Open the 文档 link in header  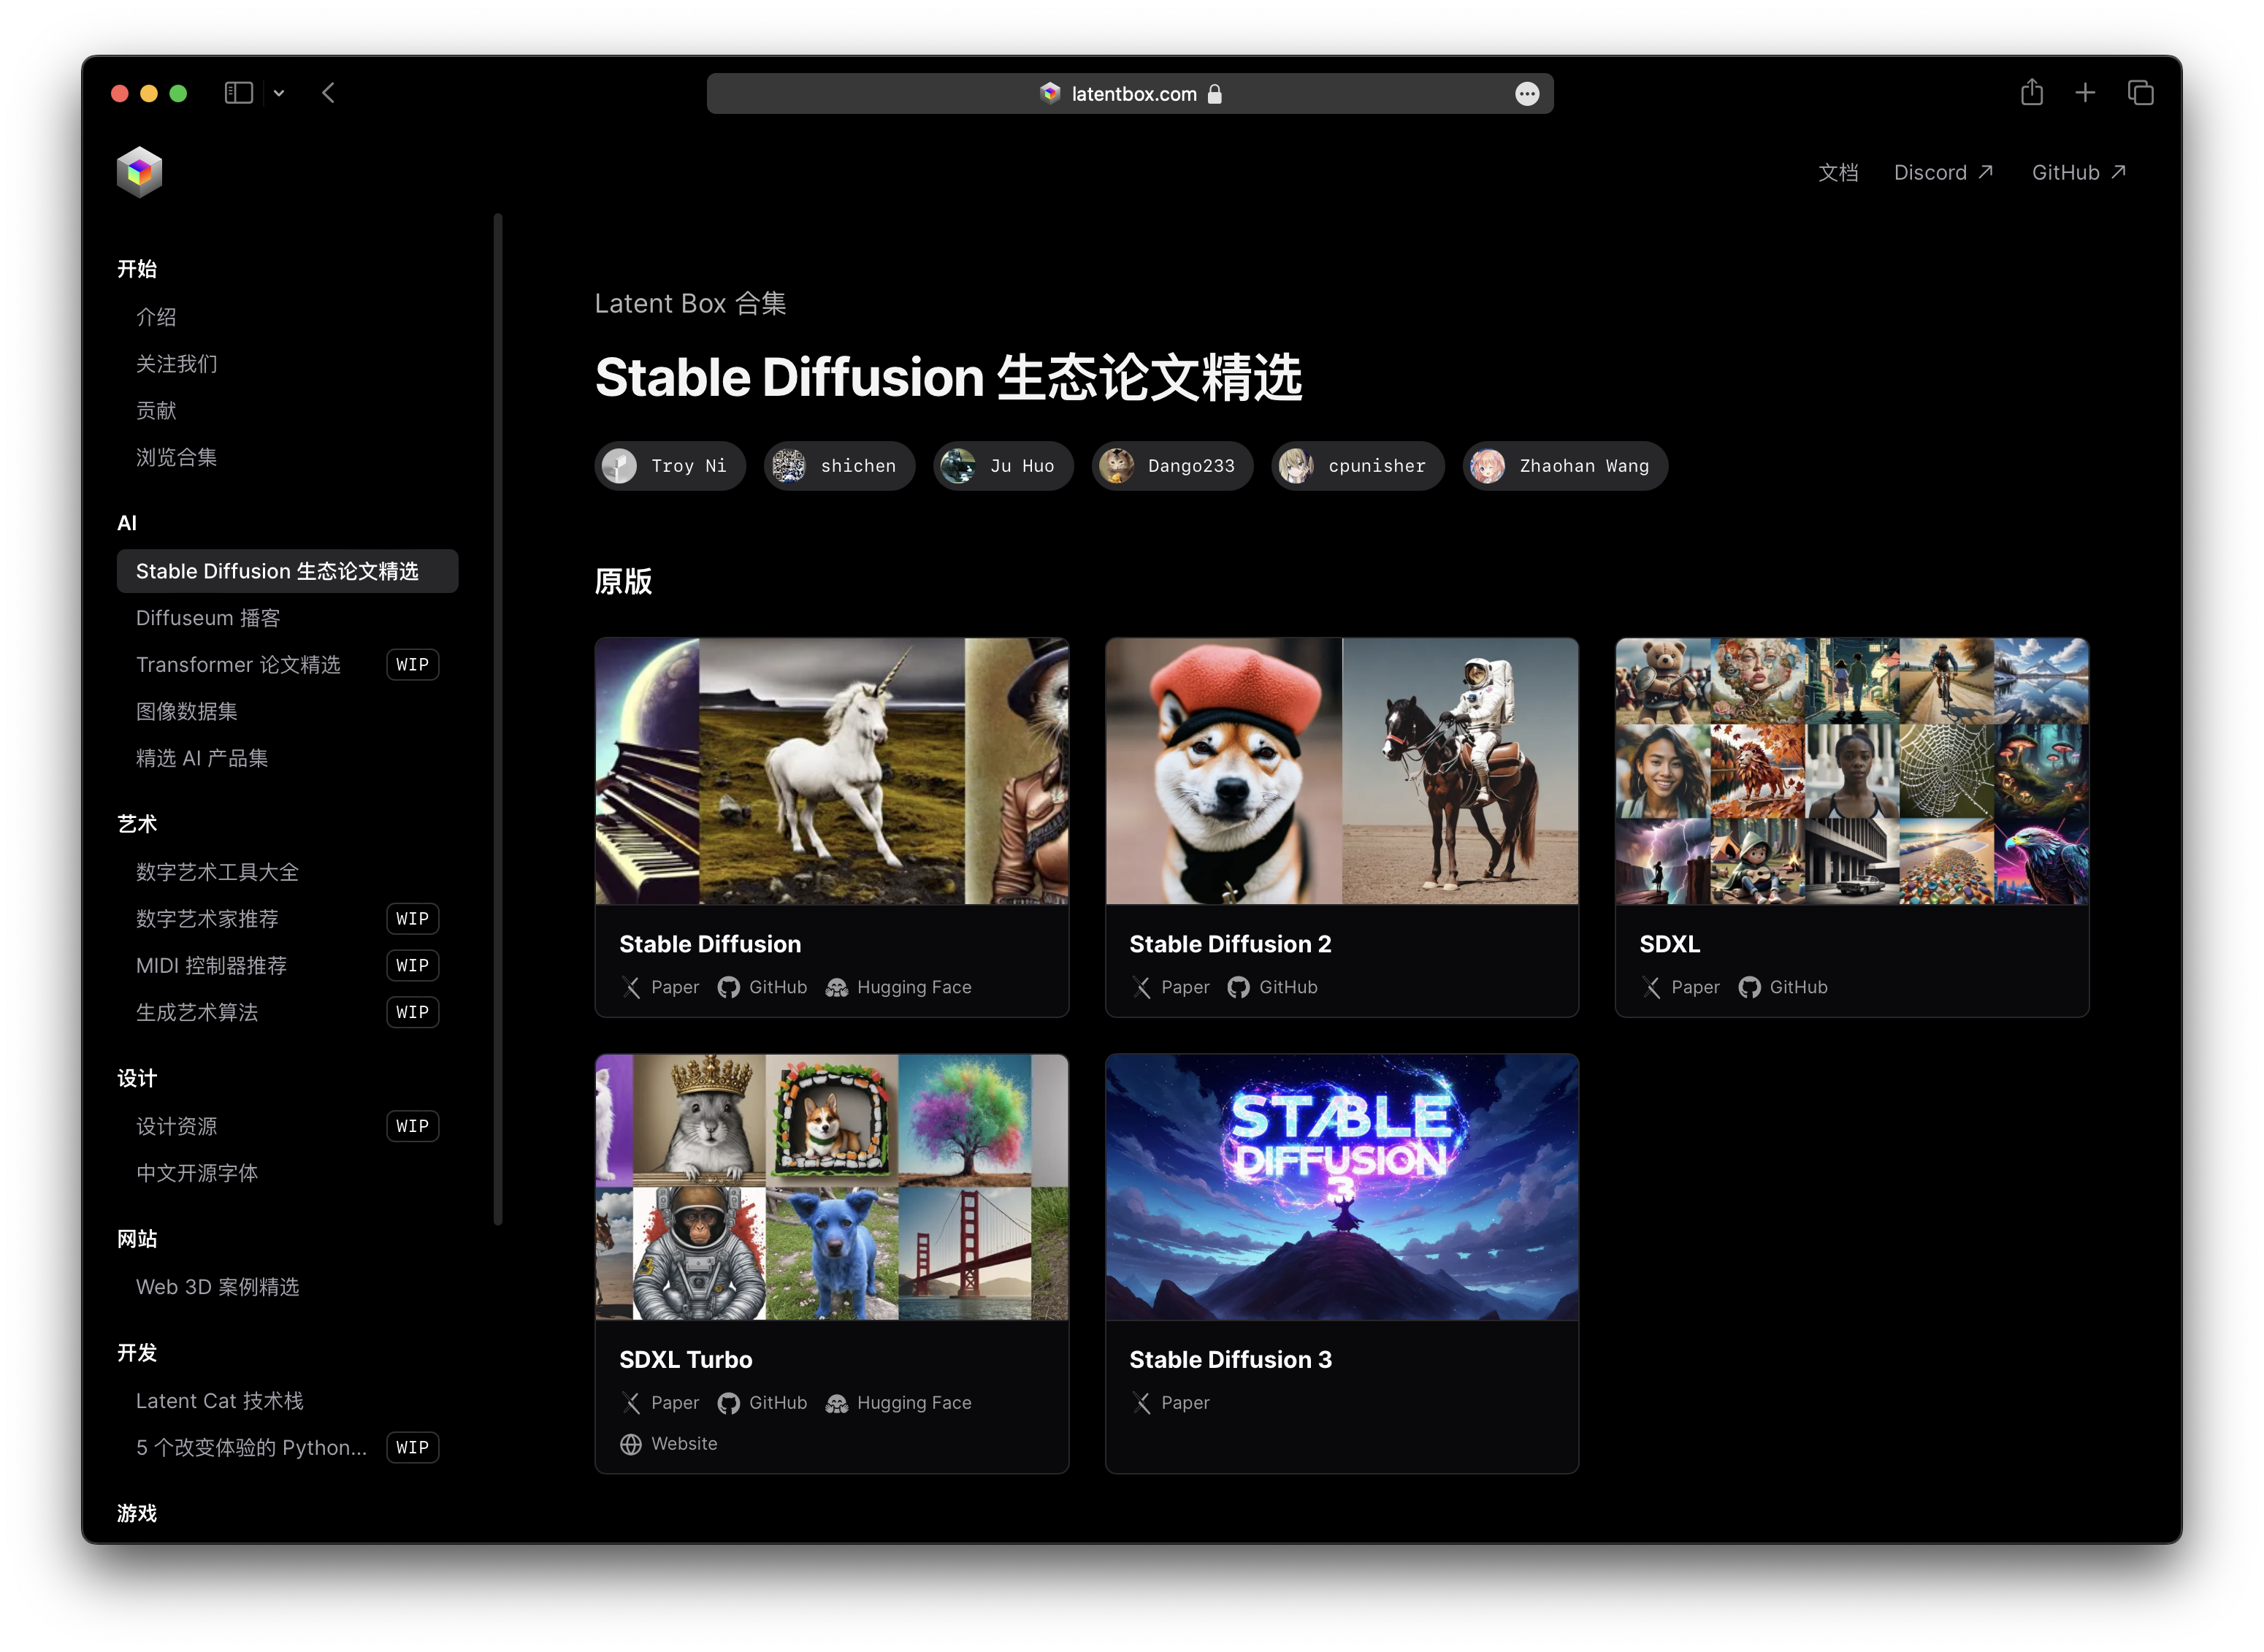[1838, 172]
